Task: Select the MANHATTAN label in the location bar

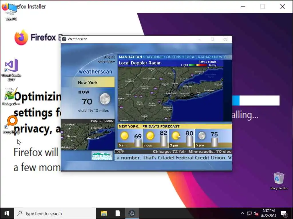Action: tap(130, 57)
